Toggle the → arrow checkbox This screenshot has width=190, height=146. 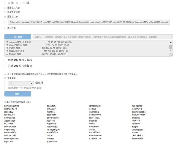[17, 3]
